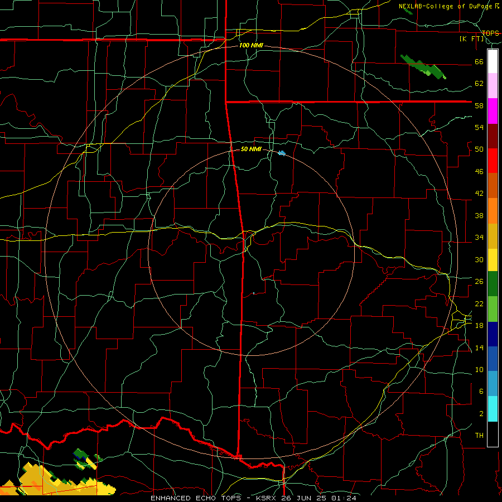Click the 100 NMI range ring label

(251, 46)
